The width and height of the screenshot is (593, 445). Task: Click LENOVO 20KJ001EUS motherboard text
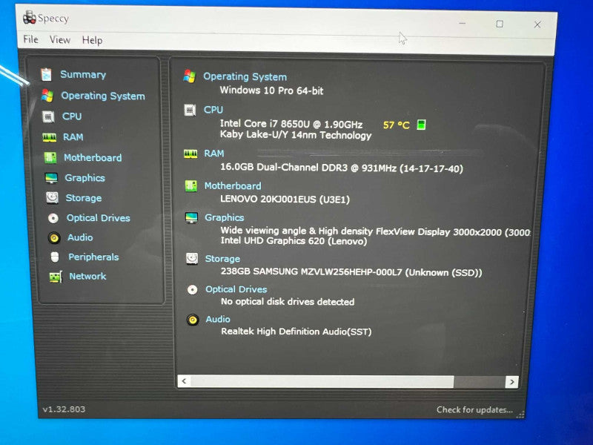pyautogui.click(x=285, y=199)
